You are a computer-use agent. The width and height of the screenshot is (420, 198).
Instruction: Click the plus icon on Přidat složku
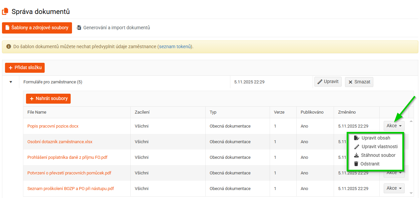pos(10,67)
